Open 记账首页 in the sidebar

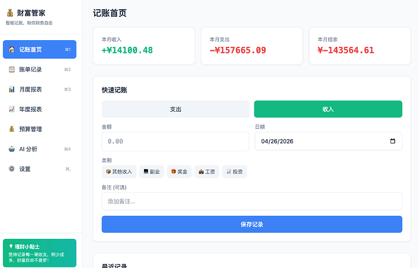[x=39, y=49]
